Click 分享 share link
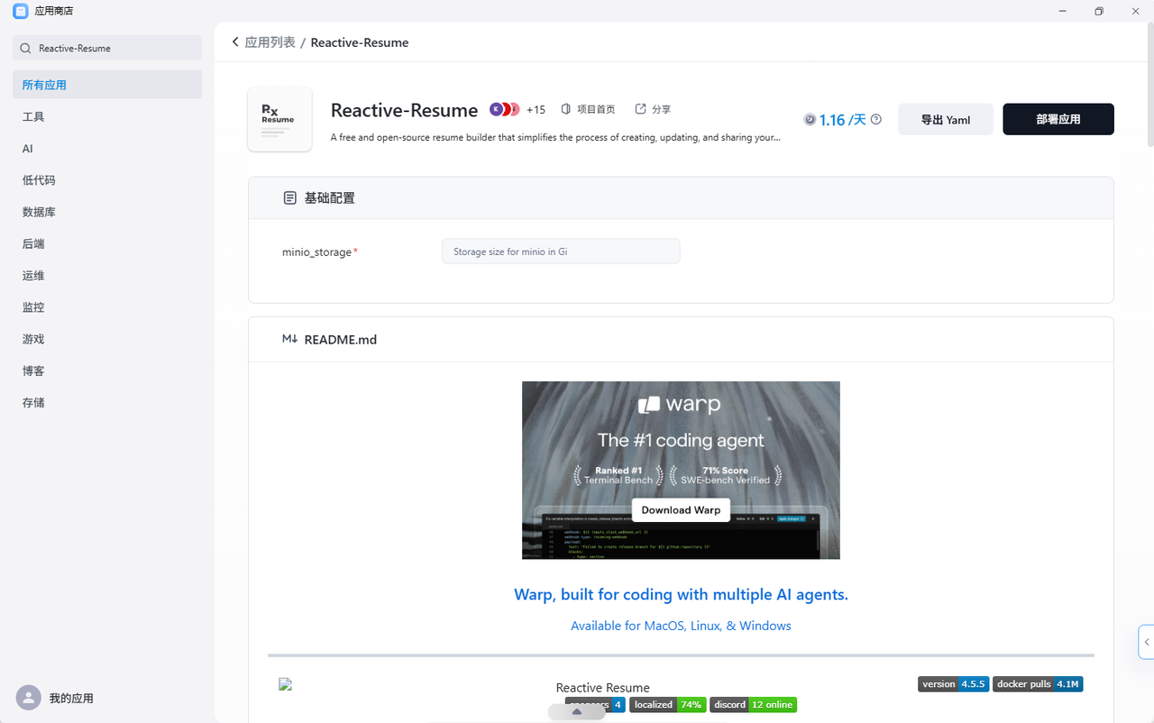The height and width of the screenshot is (723, 1154). click(653, 109)
